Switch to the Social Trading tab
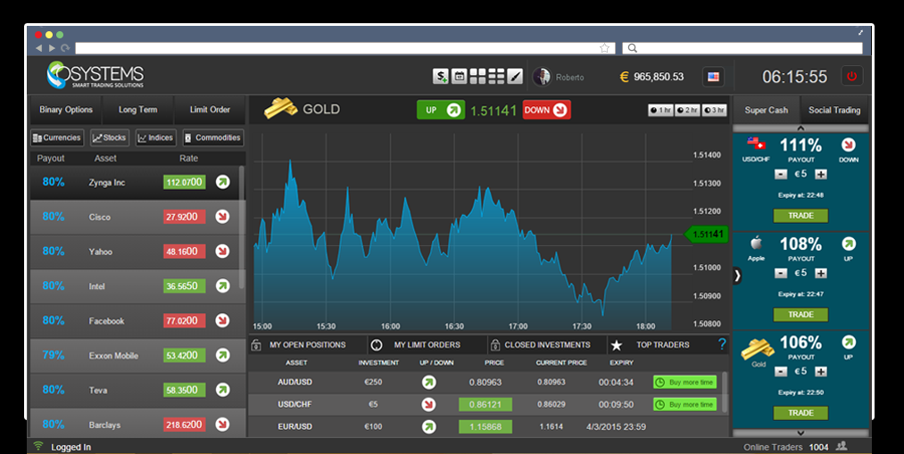 [834, 111]
